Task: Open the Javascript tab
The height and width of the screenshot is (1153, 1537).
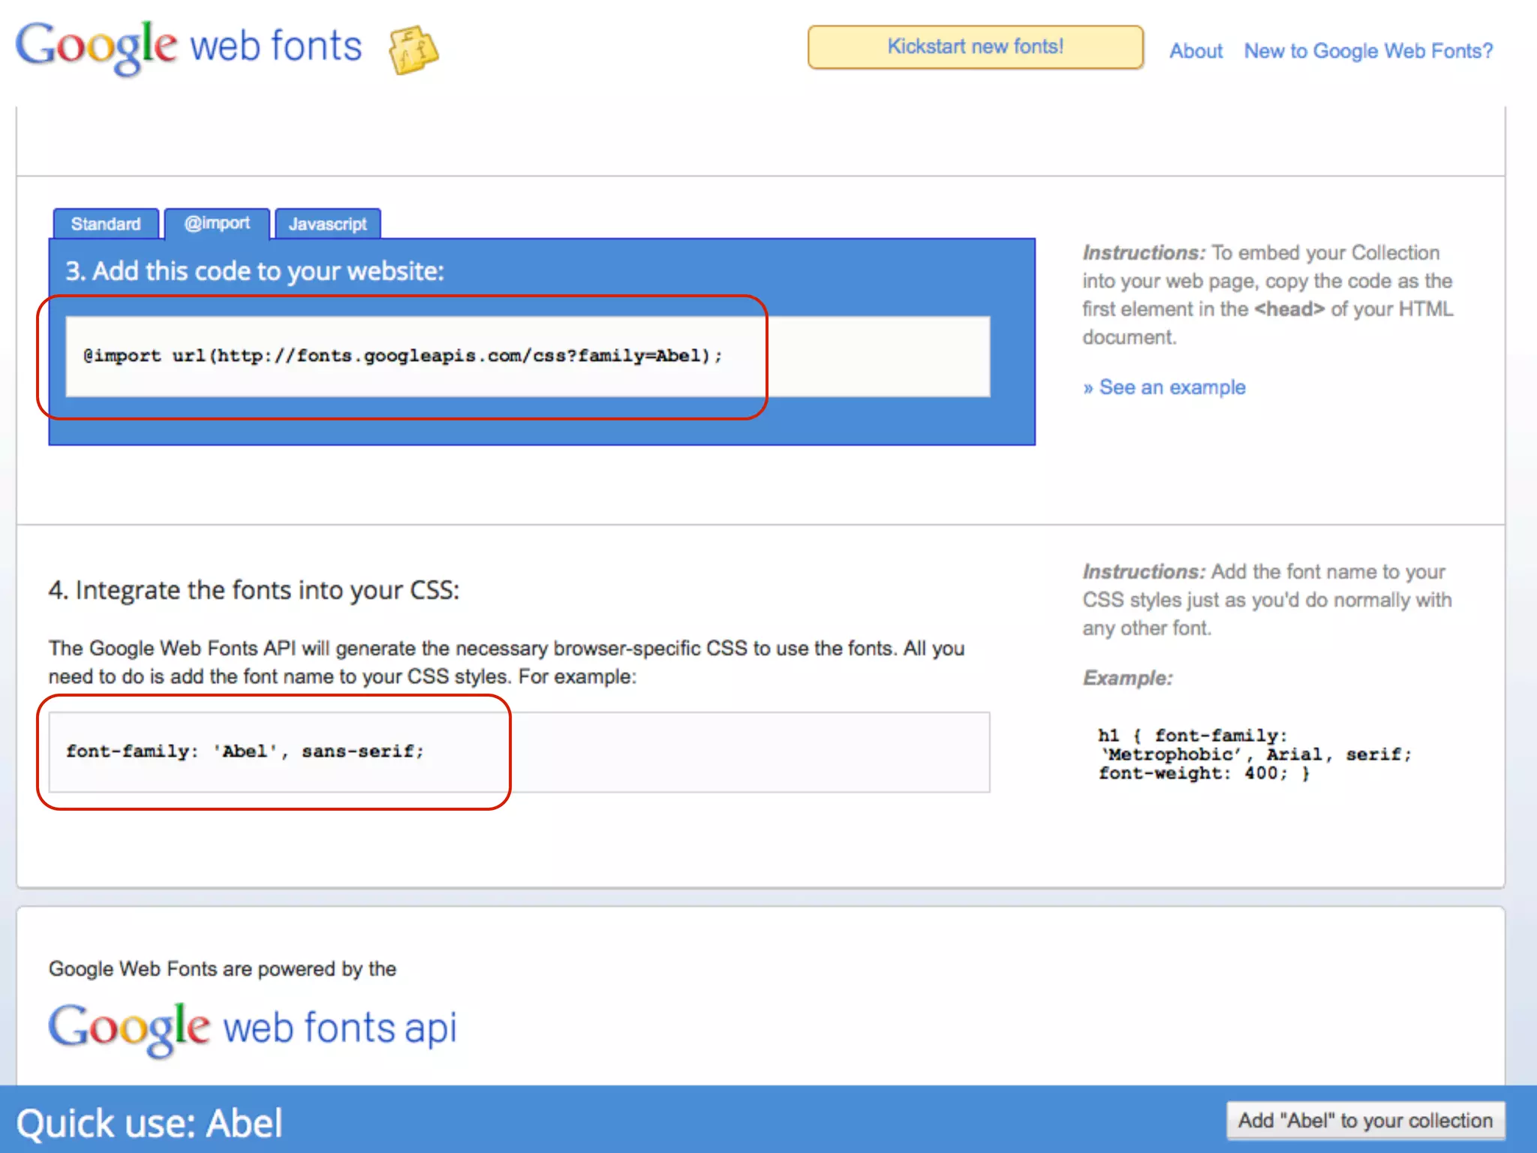Action: [x=328, y=224]
